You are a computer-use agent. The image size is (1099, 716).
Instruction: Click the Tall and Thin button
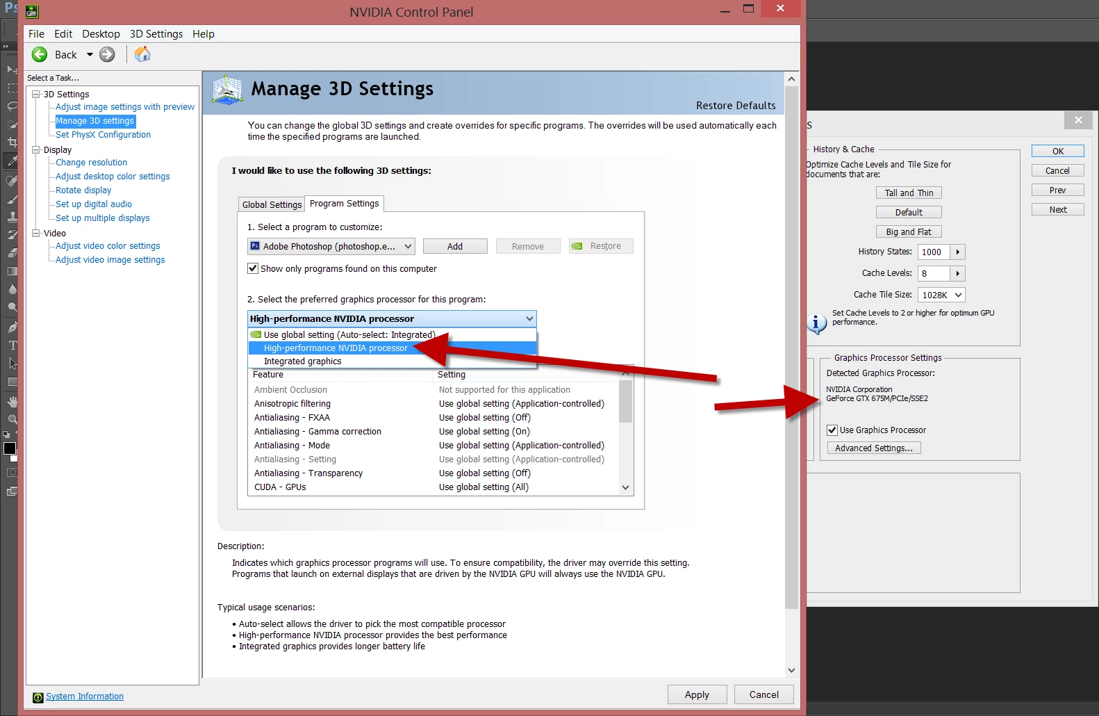coord(909,193)
